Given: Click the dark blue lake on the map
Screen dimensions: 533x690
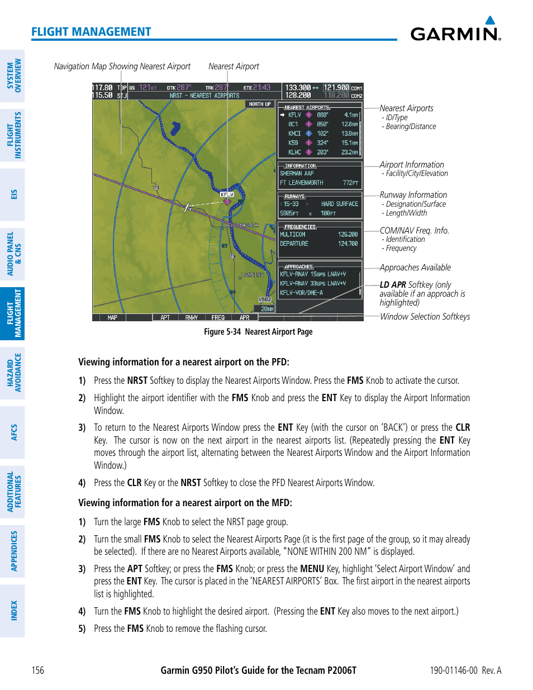Looking at the screenshot, I should [x=175, y=128].
